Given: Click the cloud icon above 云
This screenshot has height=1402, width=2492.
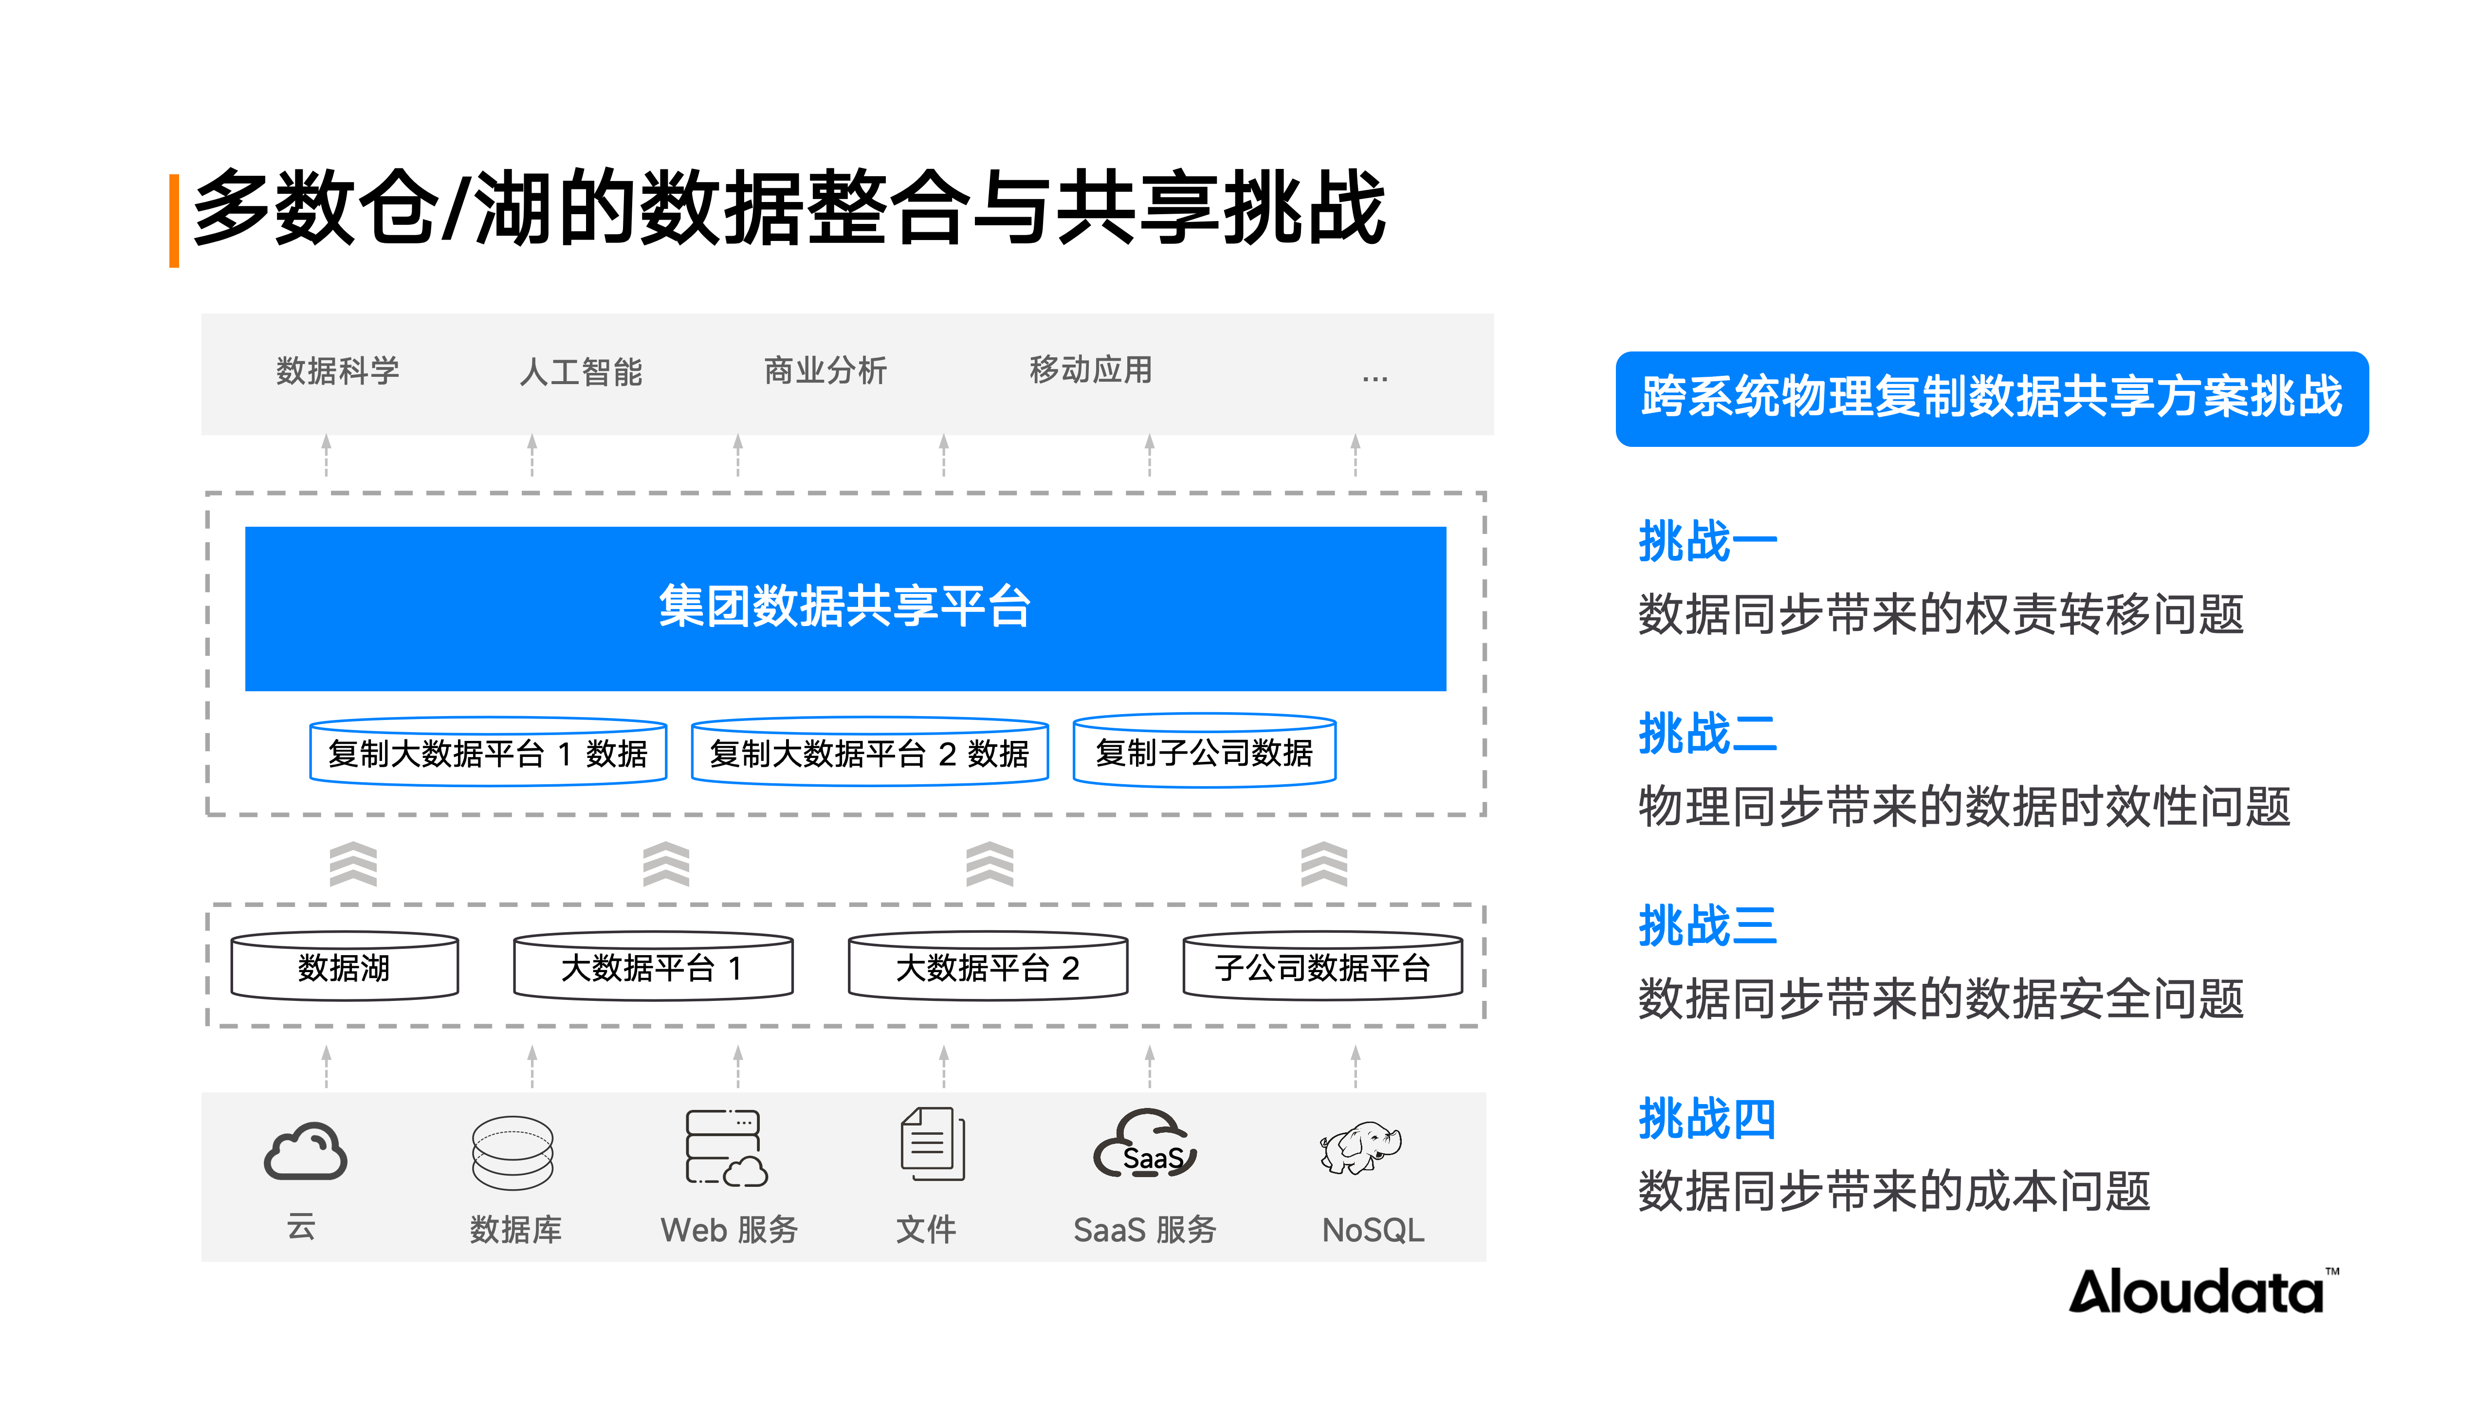Looking at the screenshot, I should click(305, 1151).
